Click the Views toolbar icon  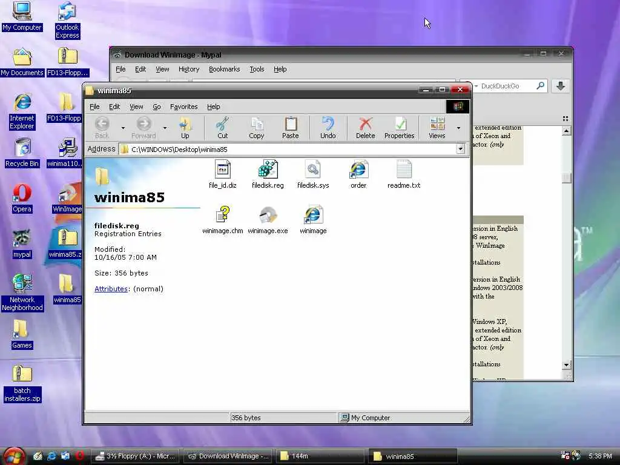[437, 128]
